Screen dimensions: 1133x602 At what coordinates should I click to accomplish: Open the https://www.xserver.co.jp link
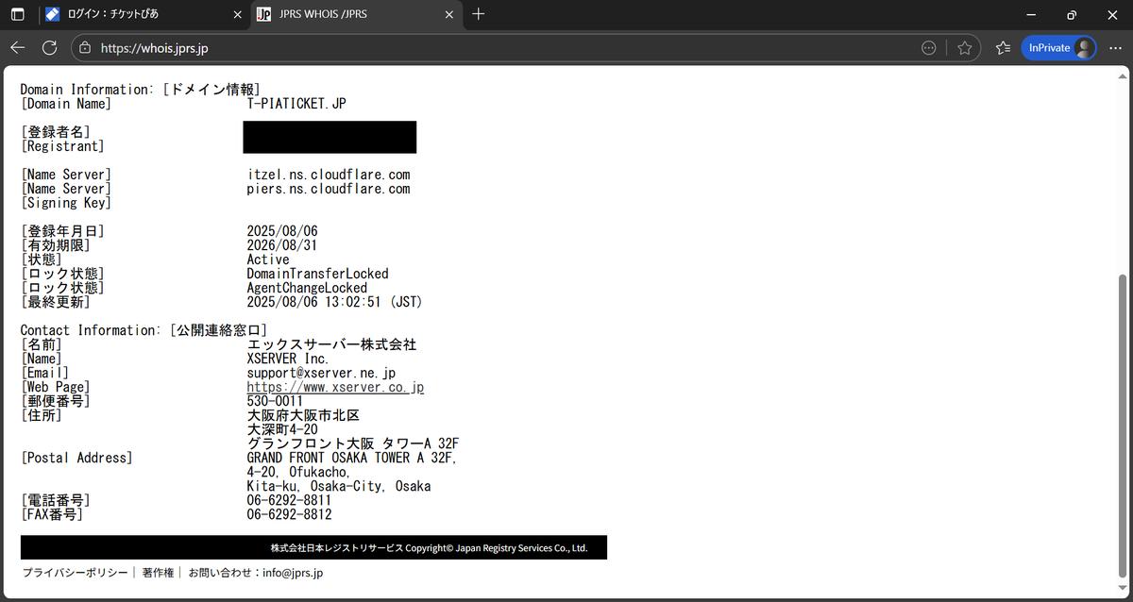click(x=335, y=387)
